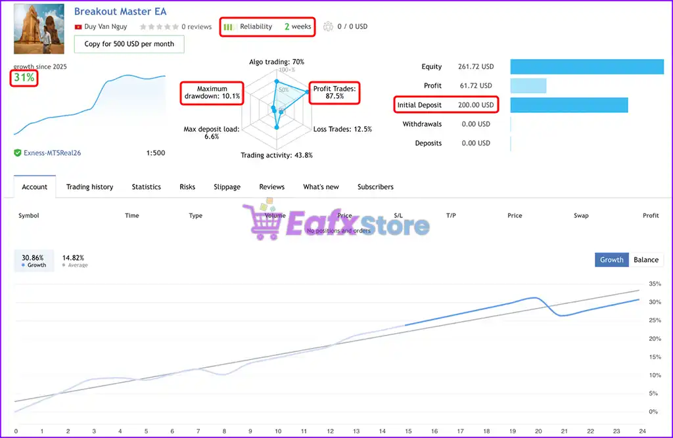Image resolution: width=673 pixels, height=438 pixels.
Task: Open the Statistics tab
Action: pyautogui.click(x=147, y=187)
